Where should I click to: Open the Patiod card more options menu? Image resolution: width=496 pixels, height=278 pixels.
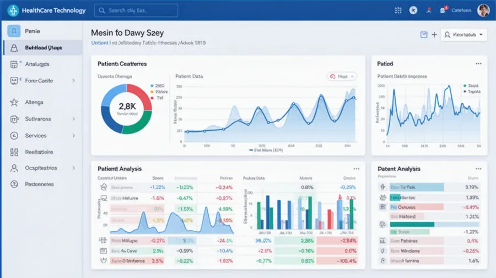pyautogui.click(x=478, y=64)
